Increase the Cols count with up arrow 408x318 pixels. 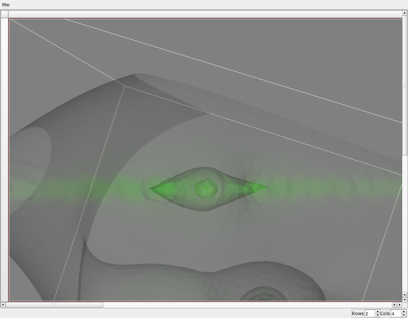click(404, 312)
